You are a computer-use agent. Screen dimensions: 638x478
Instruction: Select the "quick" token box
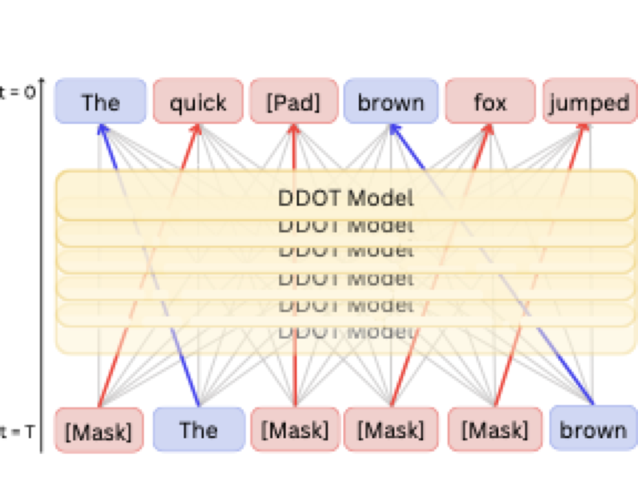pyautogui.click(x=198, y=102)
